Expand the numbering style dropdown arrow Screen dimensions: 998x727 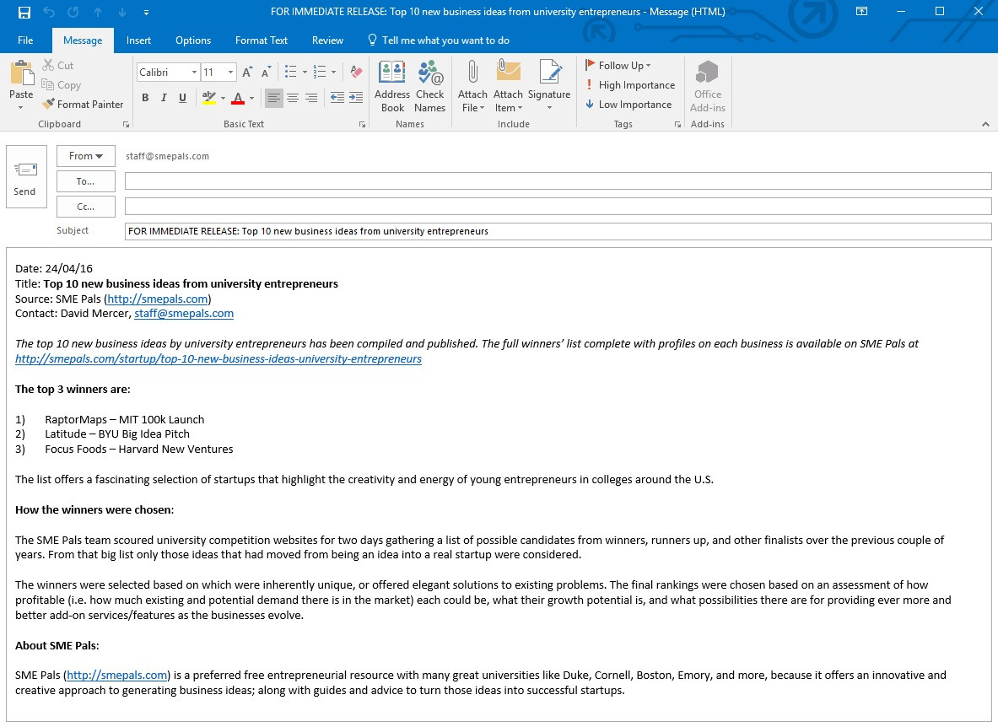[333, 73]
